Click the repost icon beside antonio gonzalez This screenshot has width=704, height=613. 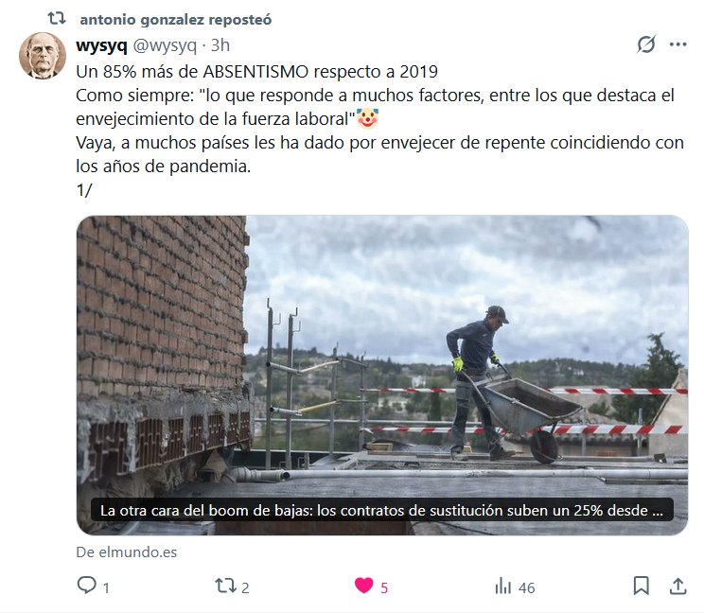click(x=57, y=18)
